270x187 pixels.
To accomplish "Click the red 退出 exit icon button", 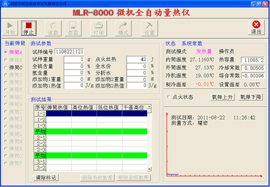I will pyautogui.click(x=256, y=28).
